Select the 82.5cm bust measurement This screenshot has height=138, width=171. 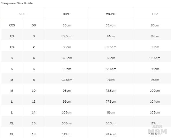(67, 36)
